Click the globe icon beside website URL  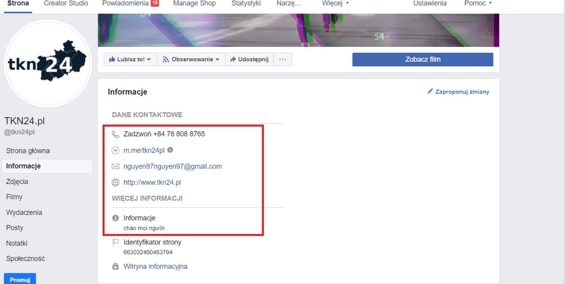pyautogui.click(x=115, y=183)
